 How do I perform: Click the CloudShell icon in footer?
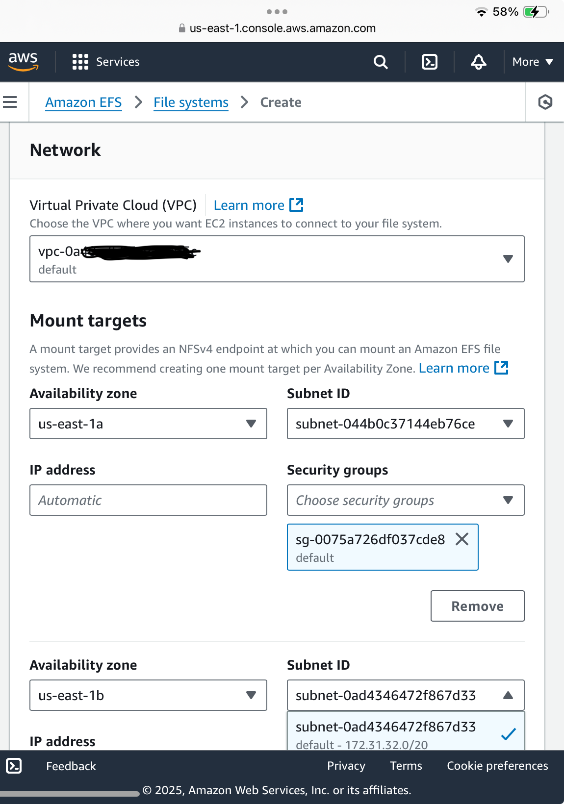(x=14, y=766)
